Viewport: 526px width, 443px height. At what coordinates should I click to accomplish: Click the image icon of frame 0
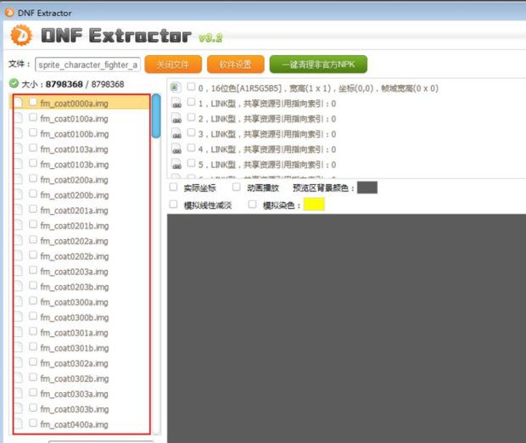point(176,87)
